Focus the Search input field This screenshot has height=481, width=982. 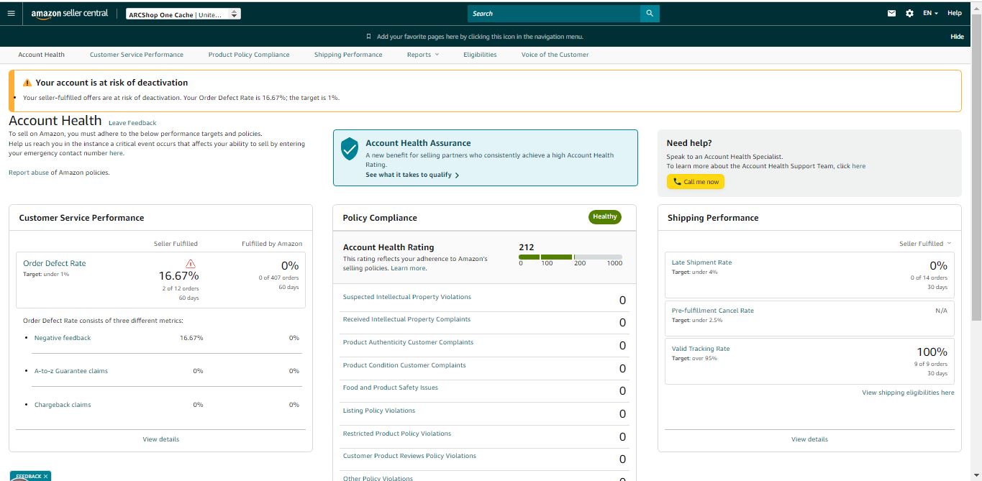tap(554, 14)
